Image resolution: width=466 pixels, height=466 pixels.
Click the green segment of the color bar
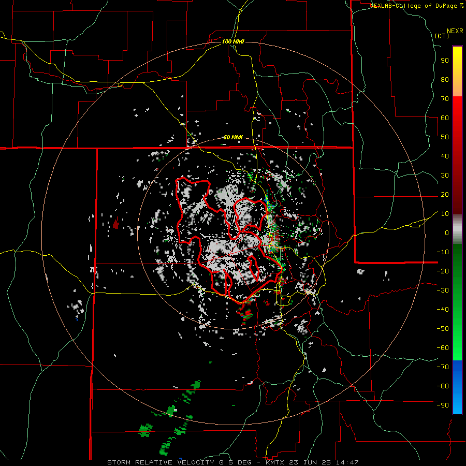pos(457,302)
